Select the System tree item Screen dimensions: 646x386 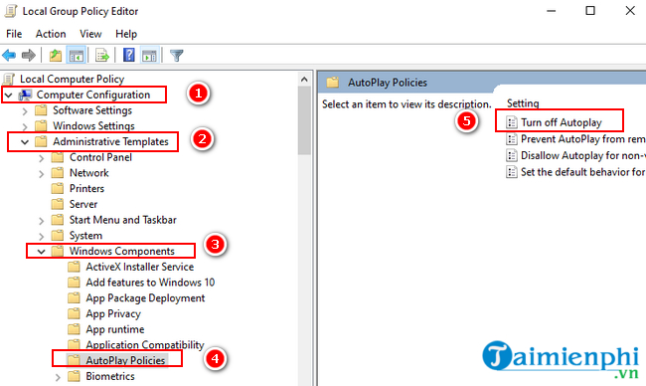(x=85, y=236)
